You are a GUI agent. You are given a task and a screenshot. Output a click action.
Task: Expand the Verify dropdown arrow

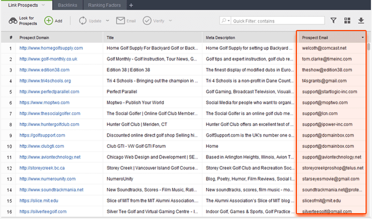(171, 21)
